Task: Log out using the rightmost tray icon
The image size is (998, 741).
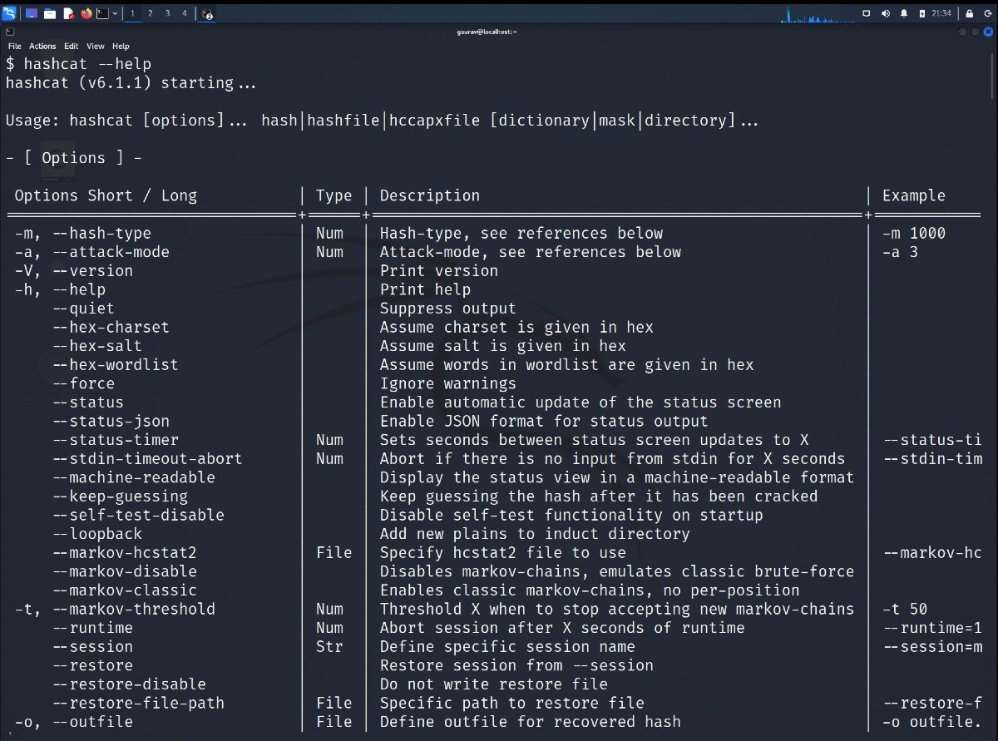Action: [988, 13]
